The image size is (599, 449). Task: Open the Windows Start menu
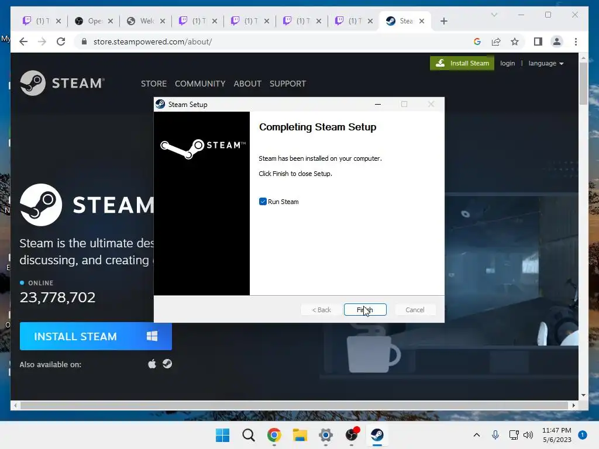coord(222,435)
